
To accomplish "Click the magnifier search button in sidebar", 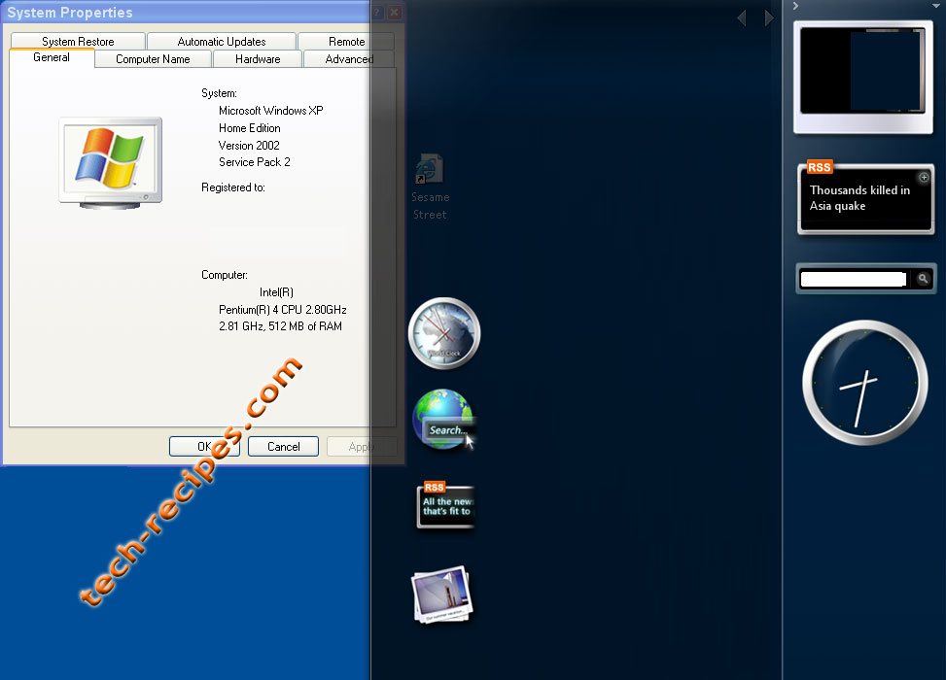I will [923, 279].
